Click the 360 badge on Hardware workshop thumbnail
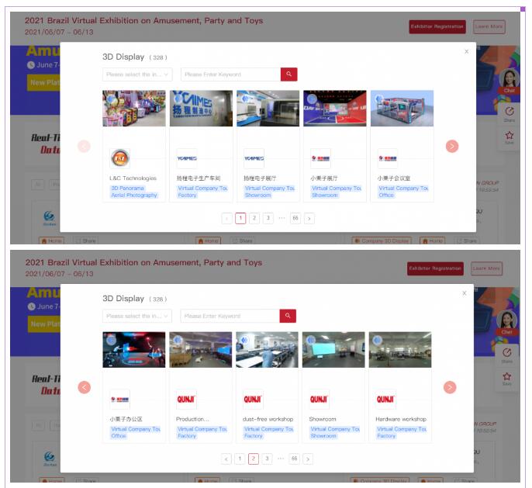The height and width of the screenshot is (488, 532). click(378, 340)
